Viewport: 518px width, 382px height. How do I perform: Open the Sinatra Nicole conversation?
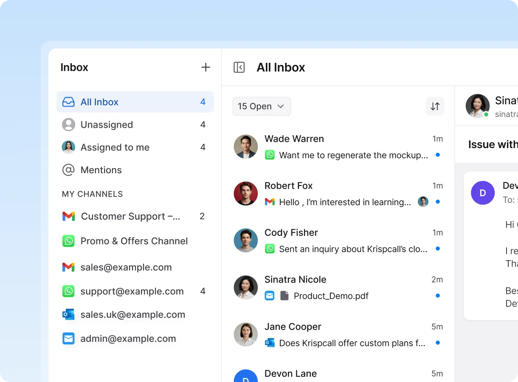[338, 287]
